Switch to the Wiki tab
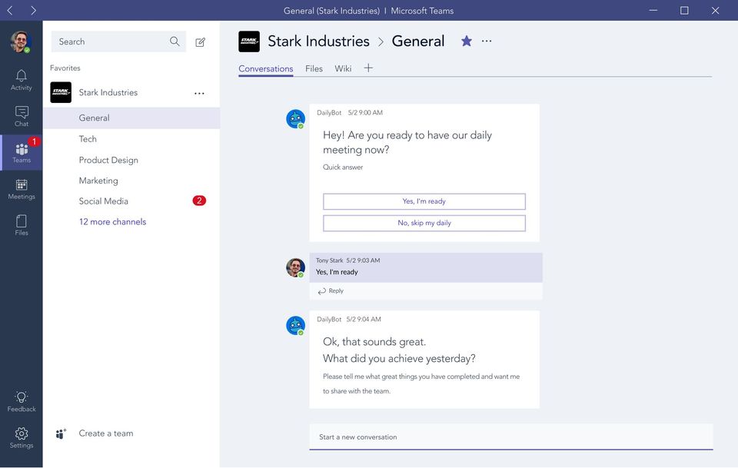The width and height of the screenshot is (738, 468). (x=343, y=68)
